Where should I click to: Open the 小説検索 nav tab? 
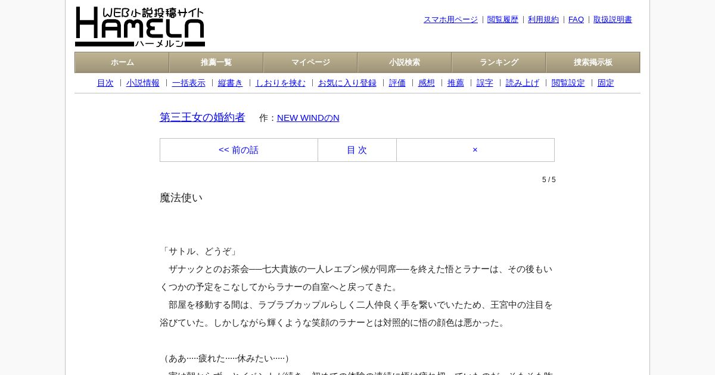pos(405,62)
